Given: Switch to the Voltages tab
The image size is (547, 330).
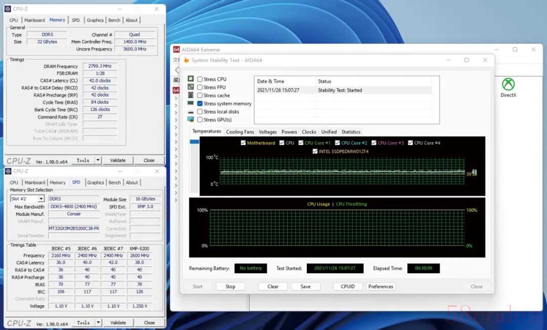Looking at the screenshot, I should tap(267, 131).
